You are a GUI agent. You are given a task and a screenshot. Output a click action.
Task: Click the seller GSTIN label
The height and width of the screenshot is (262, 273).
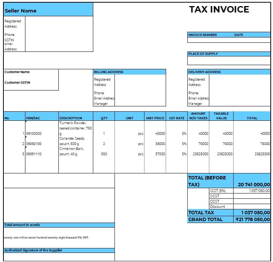[9, 40]
